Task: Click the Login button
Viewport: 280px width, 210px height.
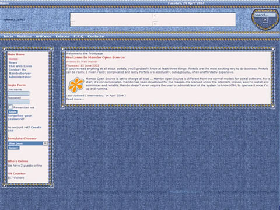Action: click(x=13, y=112)
